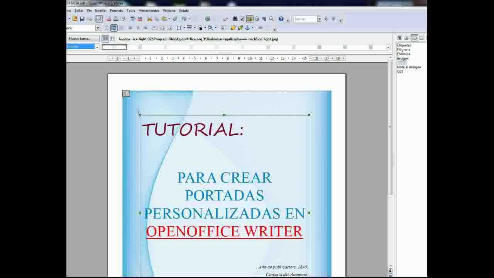Open the Line style dropdown arrow

(194, 28)
